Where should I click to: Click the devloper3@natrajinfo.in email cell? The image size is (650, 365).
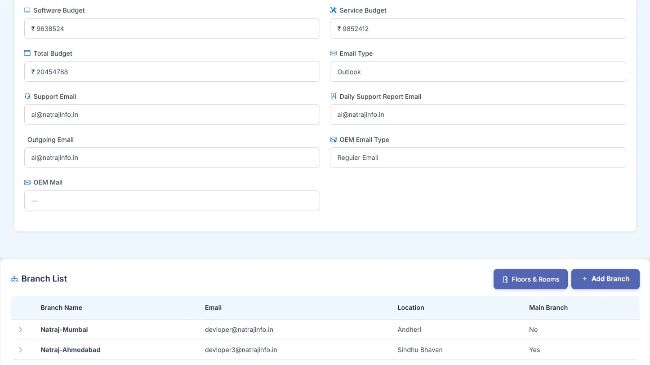(241, 350)
